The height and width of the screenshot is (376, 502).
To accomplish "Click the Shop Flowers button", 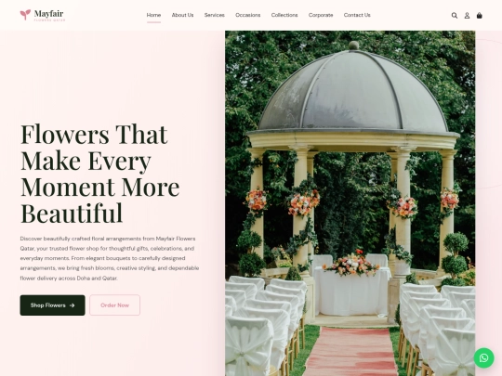I will (52, 305).
